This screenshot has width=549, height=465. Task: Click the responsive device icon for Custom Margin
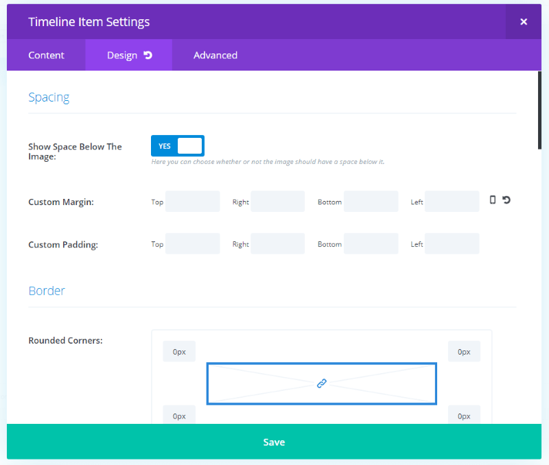pos(492,200)
